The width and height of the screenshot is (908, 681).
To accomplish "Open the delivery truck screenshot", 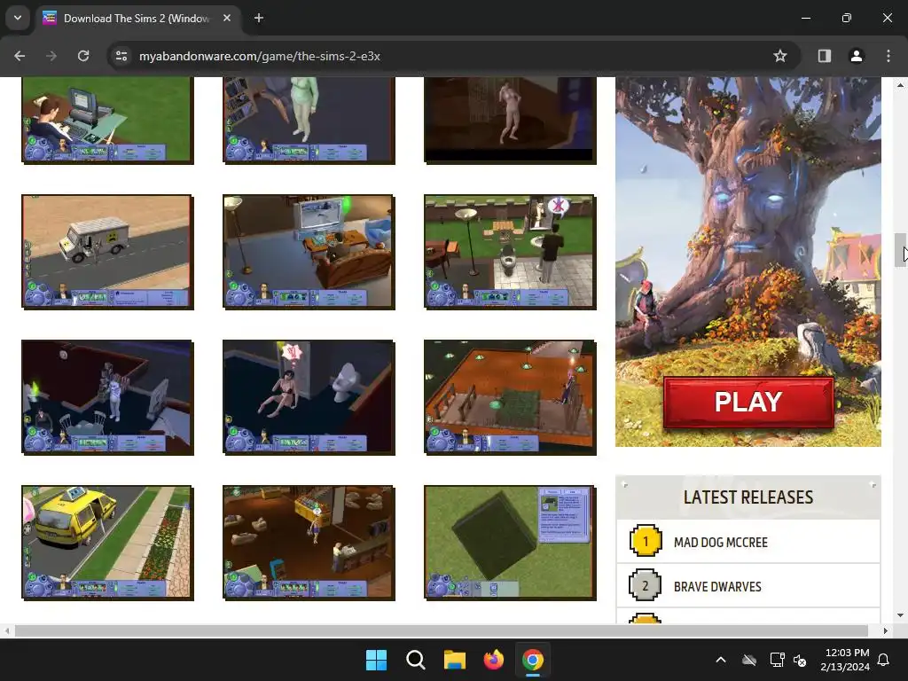I will coord(107,252).
